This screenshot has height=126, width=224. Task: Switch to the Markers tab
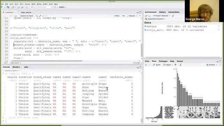click(x=16, y=67)
